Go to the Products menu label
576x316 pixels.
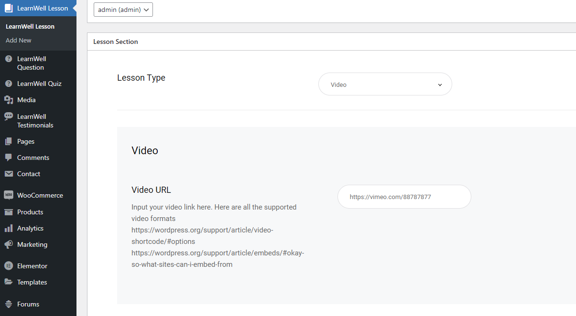pos(30,212)
